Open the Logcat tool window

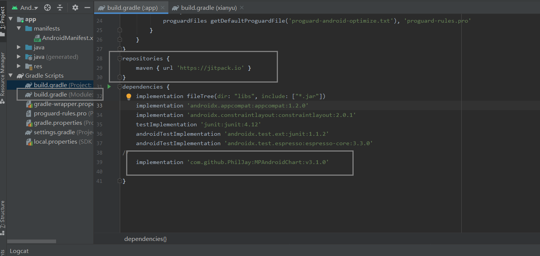pyautogui.click(x=19, y=251)
